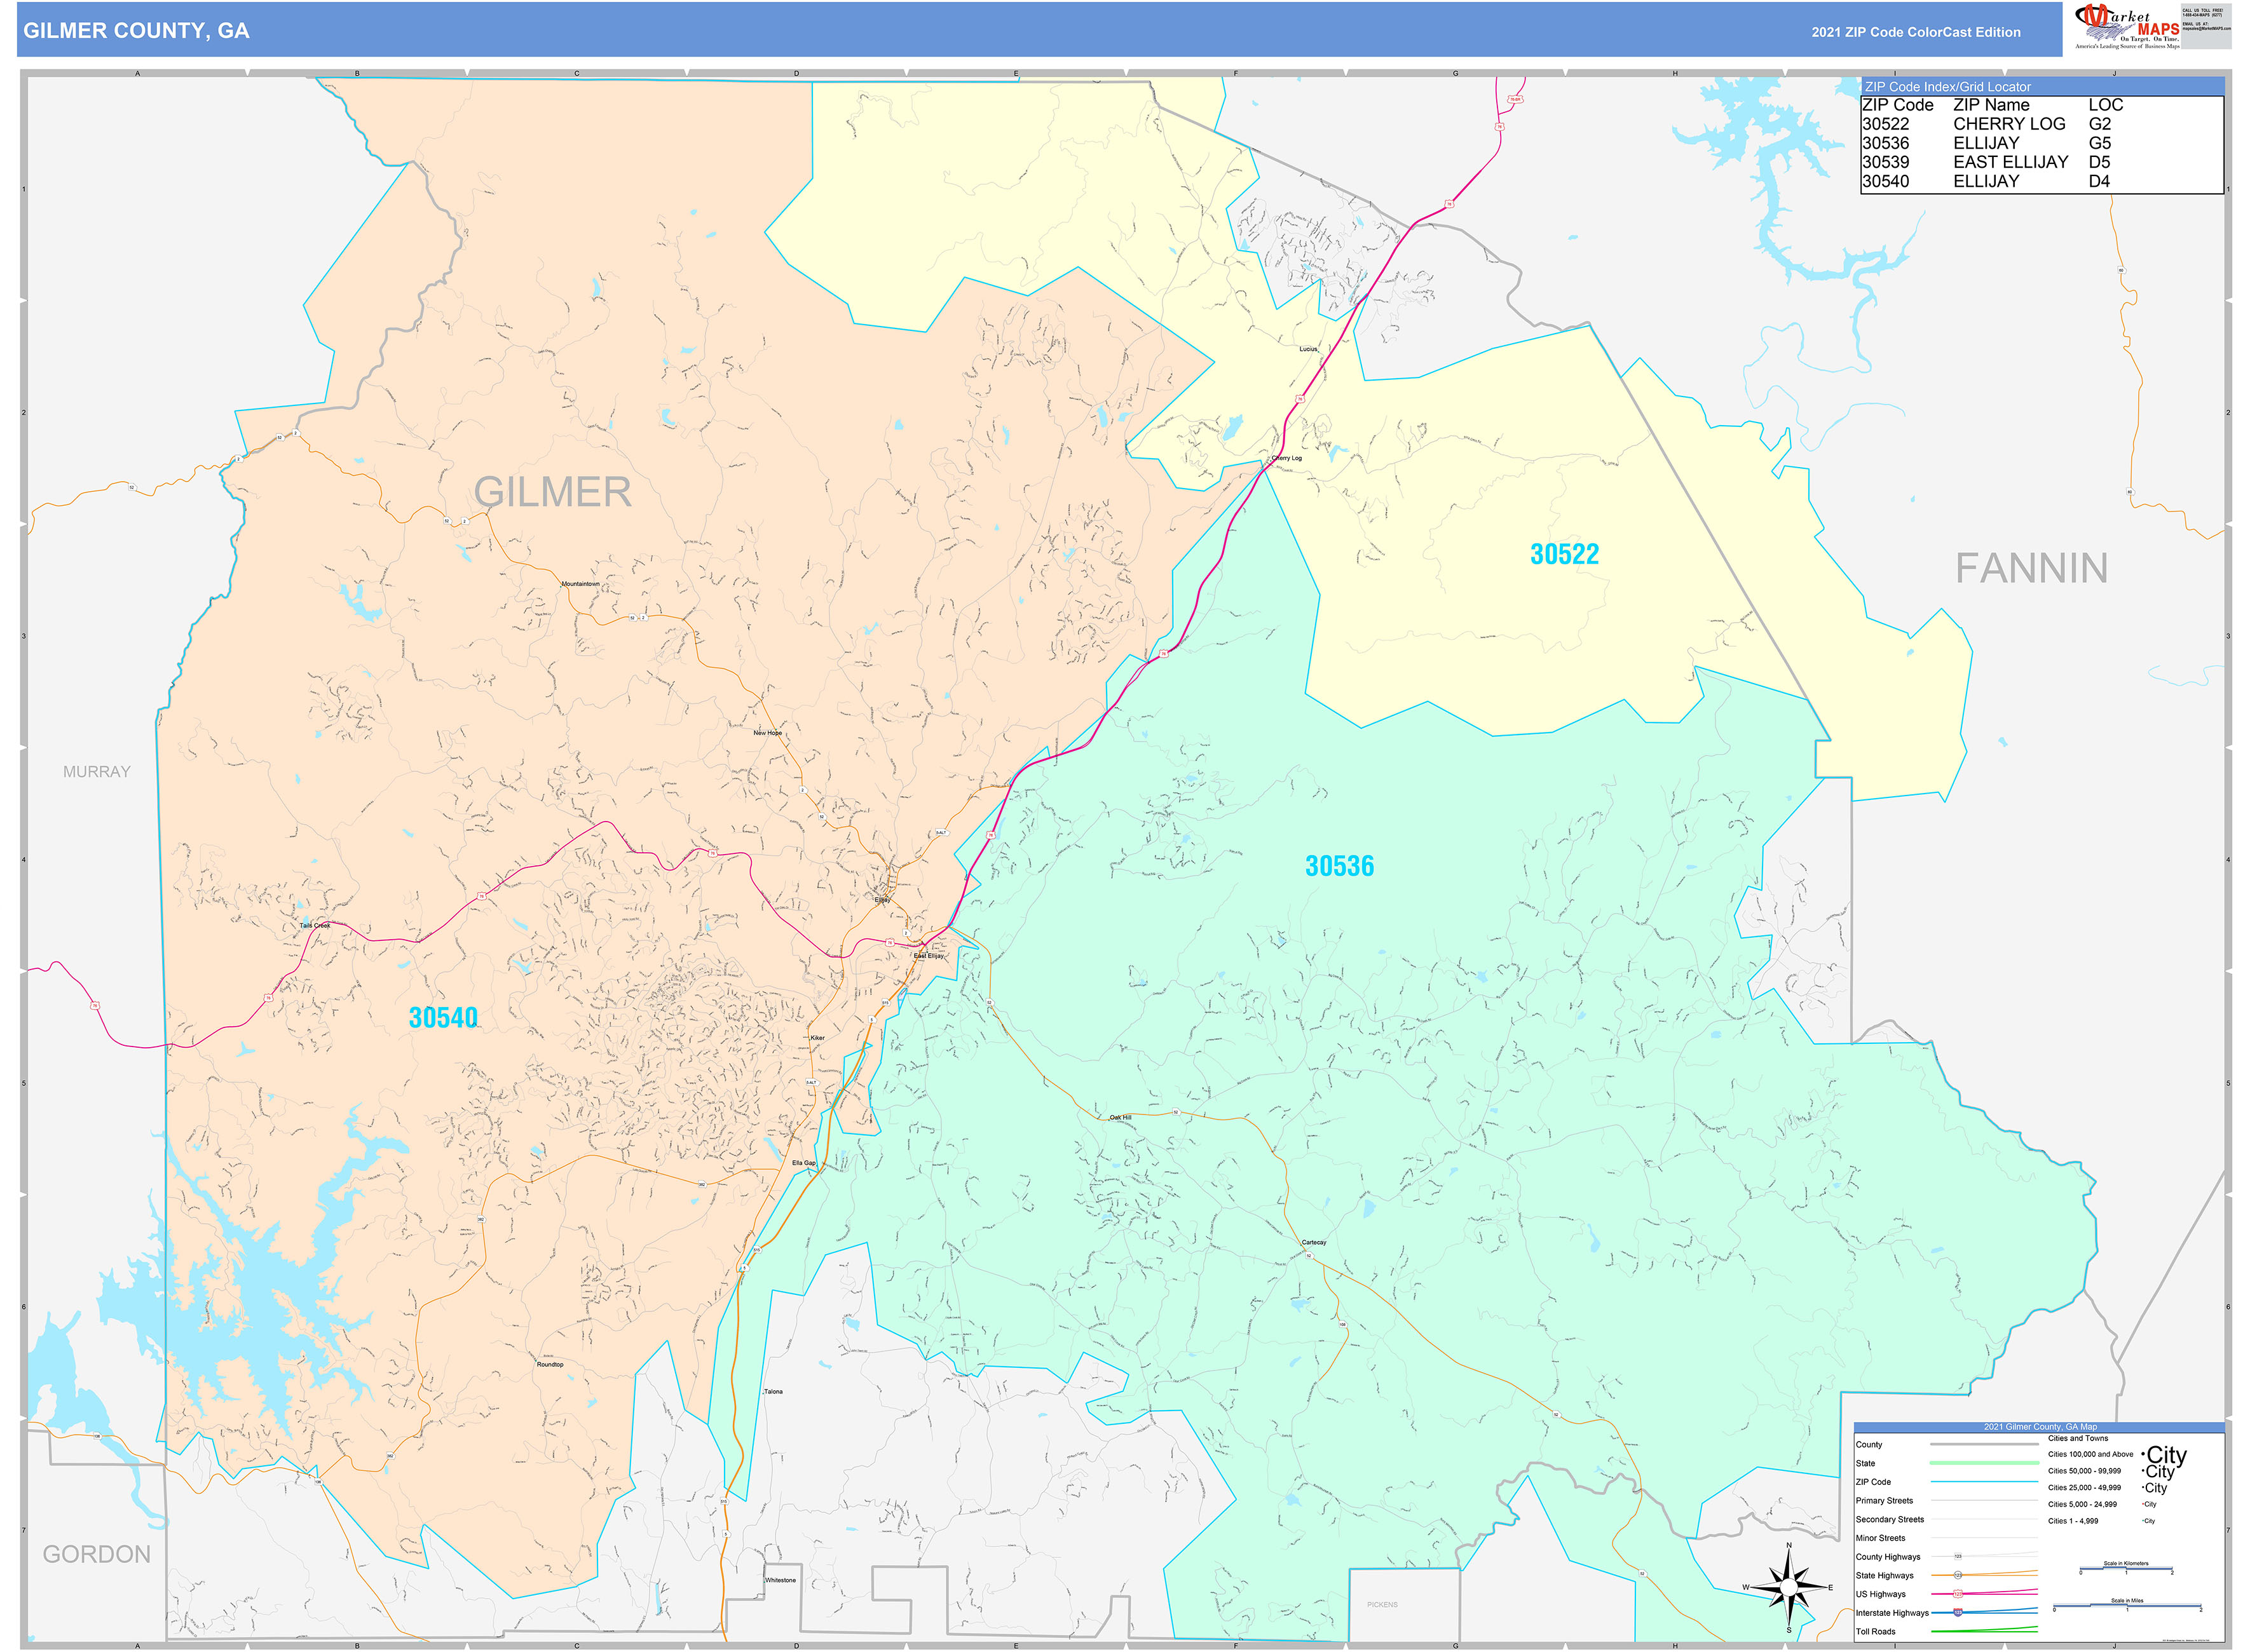Click the large 30540 label on map
This screenshot has height=1652, width=2243.
442,1018
